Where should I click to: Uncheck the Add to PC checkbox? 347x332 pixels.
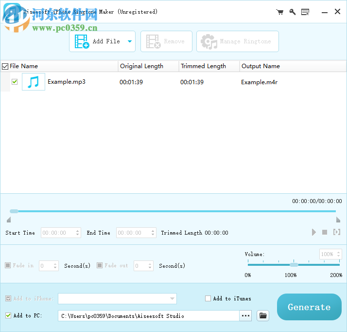click(8, 315)
